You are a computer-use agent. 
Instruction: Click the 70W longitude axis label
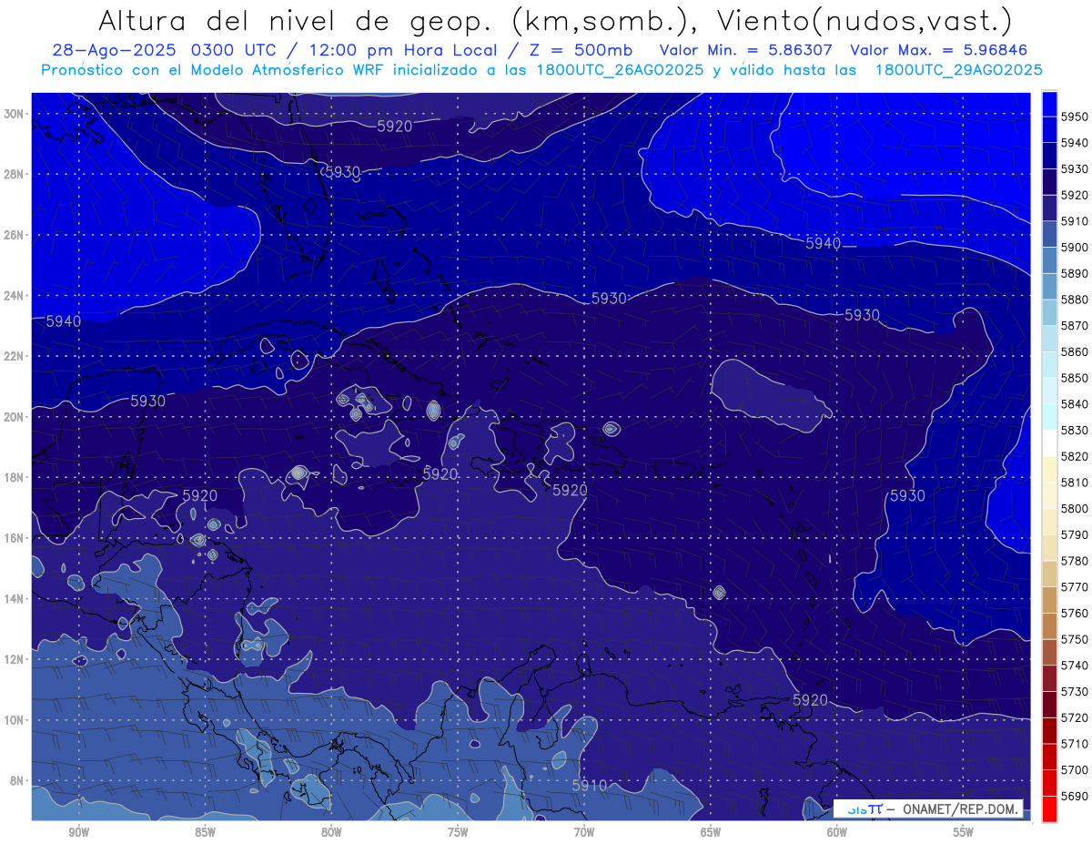[x=584, y=832]
